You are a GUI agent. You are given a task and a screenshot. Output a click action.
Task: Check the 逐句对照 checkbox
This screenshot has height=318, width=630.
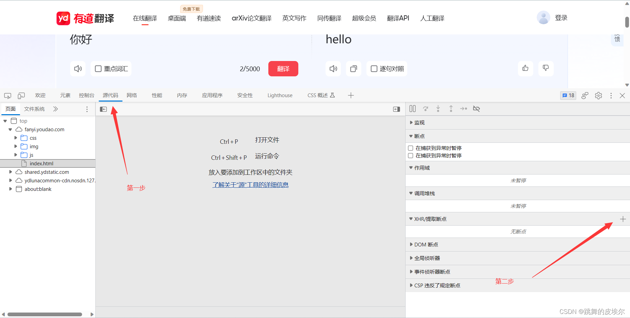pos(374,69)
